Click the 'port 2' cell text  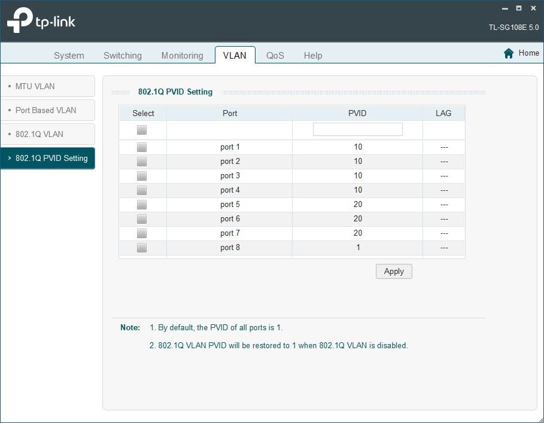pyautogui.click(x=230, y=162)
